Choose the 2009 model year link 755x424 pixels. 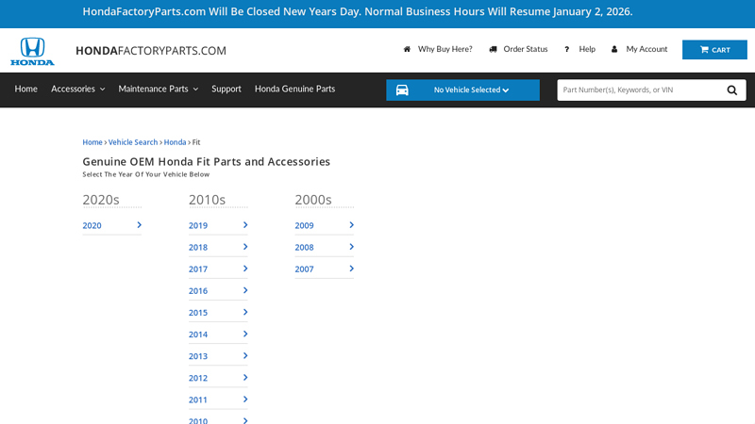pyautogui.click(x=304, y=226)
